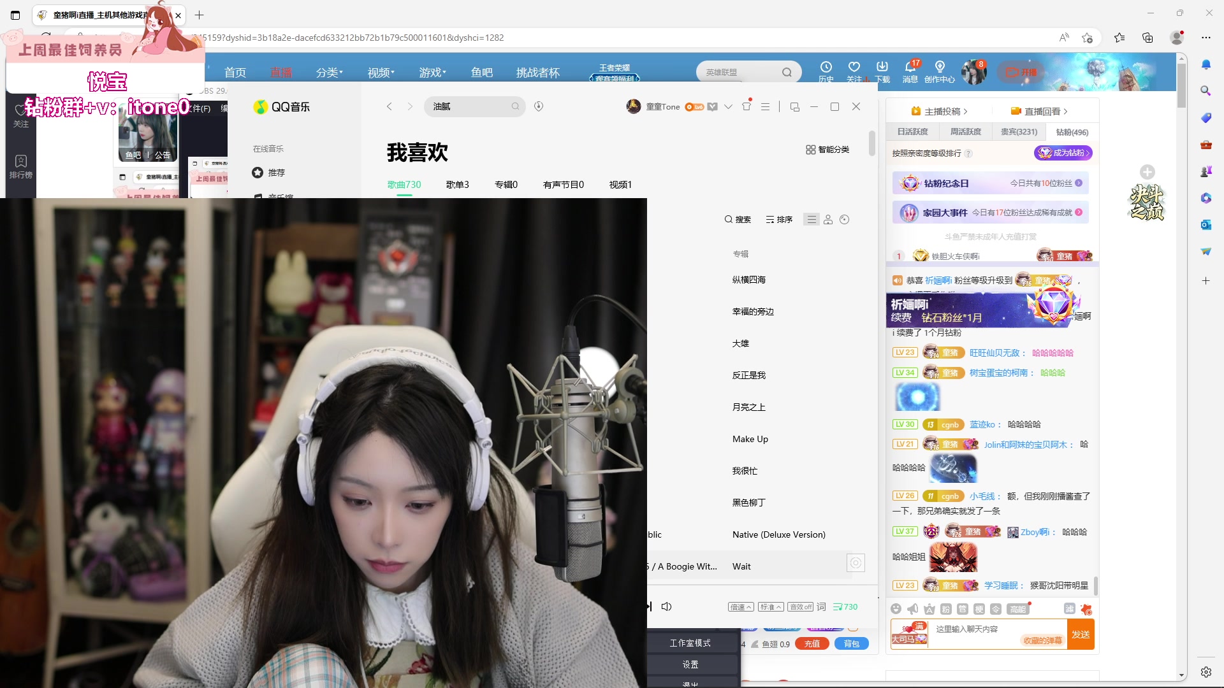Open the emoji picker in the chat toolbar
Screen dimensions: 1224x688
pyautogui.click(x=896, y=608)
